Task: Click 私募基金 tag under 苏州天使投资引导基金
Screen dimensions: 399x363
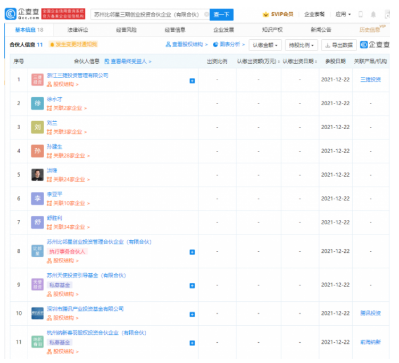Action: [60, 285]
